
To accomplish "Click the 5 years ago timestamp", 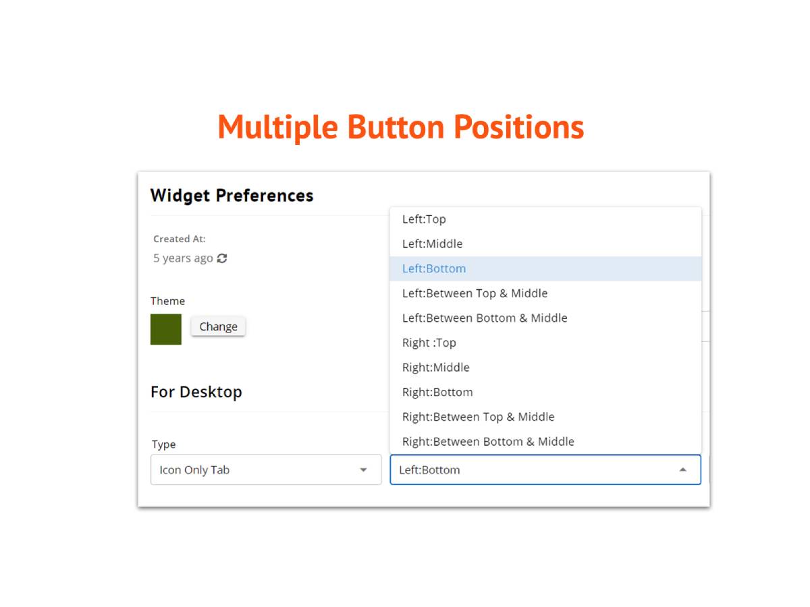I will click(183, 258).
